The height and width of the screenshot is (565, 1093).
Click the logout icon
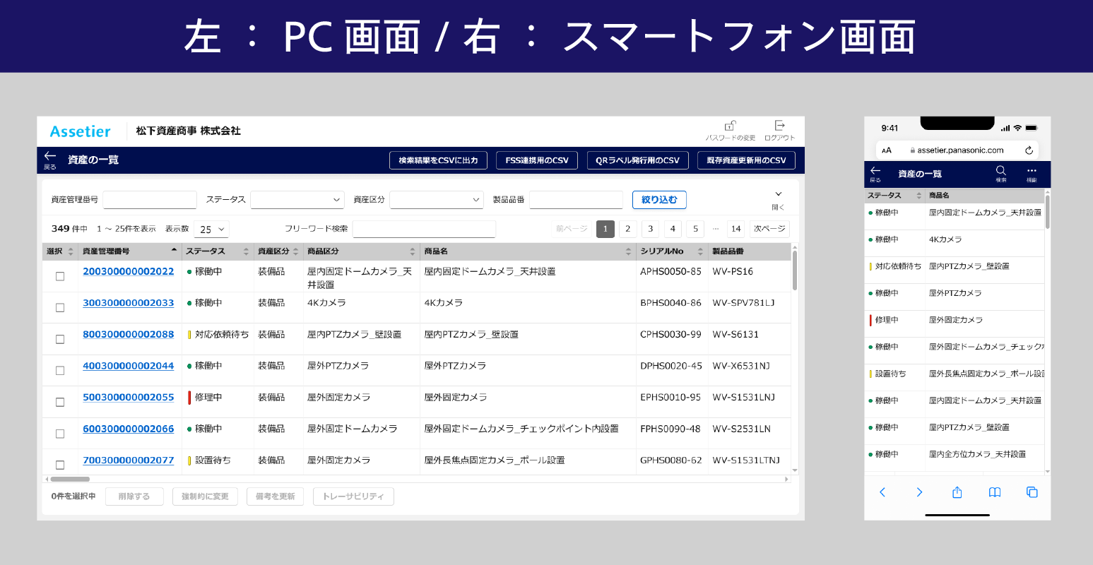(x=779, y=126)
